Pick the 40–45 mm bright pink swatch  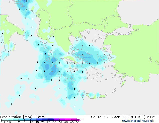click(x=68, y=120)
